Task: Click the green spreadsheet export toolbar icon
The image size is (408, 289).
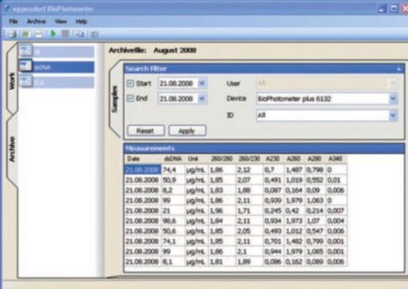Action: pos(26,34)
